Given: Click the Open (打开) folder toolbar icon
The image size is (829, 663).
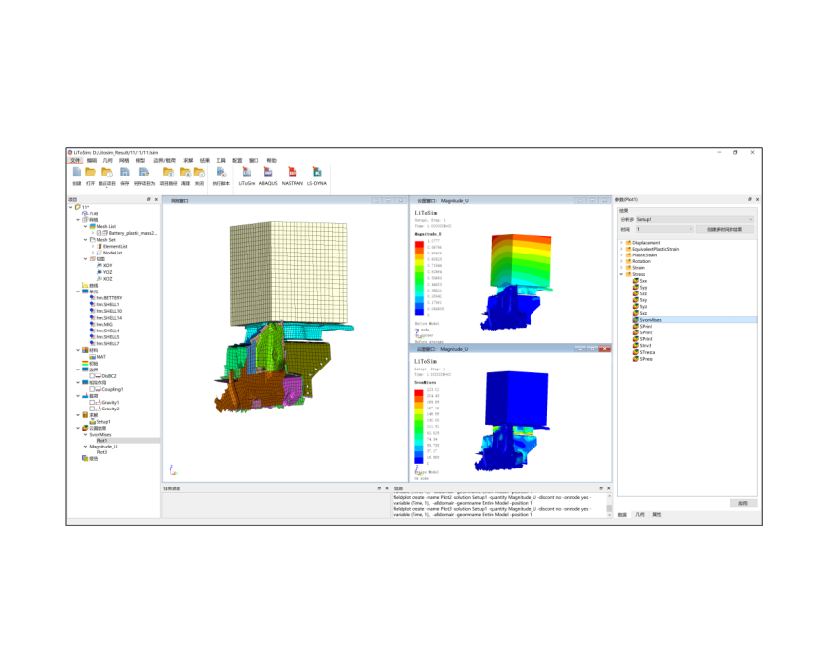Looking at the screenshot, I should [x=90, y=172].
